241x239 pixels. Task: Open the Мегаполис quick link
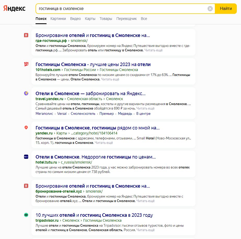(44, 113)
